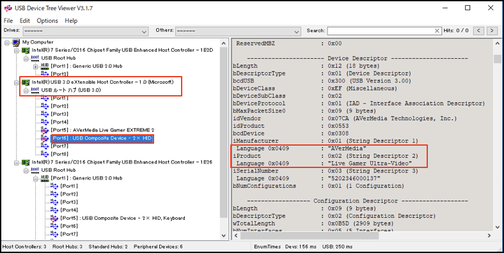Image resolution: width=504 pixels, height=253 pixels.
Task: Select Port5 AVerMedia Live Gamer EXTREME 2
Action: coord(102,130)
